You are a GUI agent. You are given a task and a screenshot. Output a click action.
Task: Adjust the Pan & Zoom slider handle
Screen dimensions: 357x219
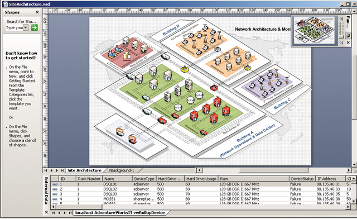point(341,36)
